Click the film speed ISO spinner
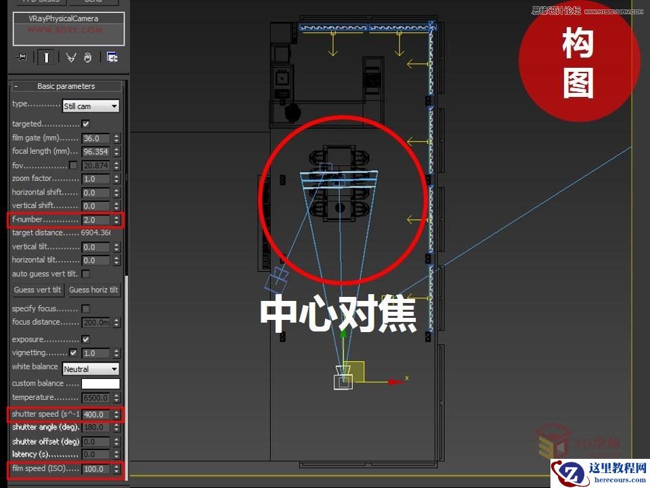This screenshot has height=488, width=650. 116,469
